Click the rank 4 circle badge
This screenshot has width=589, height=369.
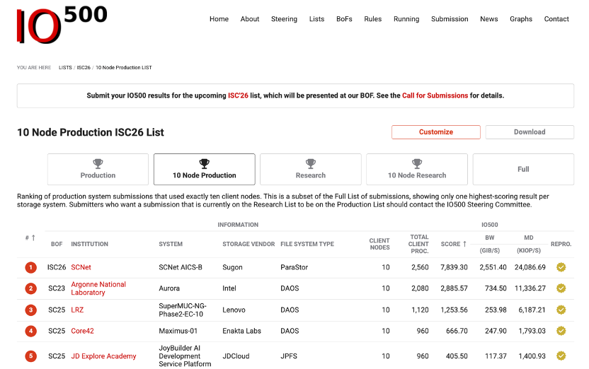point(31,331)
